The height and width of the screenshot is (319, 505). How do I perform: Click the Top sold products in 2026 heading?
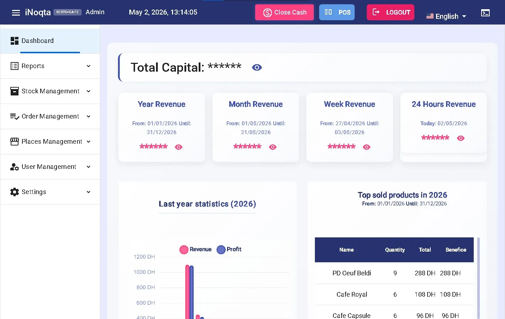[402, 195]
